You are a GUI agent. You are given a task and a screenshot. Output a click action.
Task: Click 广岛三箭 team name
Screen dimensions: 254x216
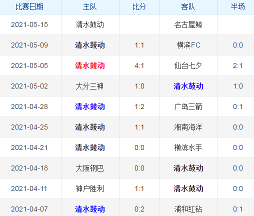[188, 106]
